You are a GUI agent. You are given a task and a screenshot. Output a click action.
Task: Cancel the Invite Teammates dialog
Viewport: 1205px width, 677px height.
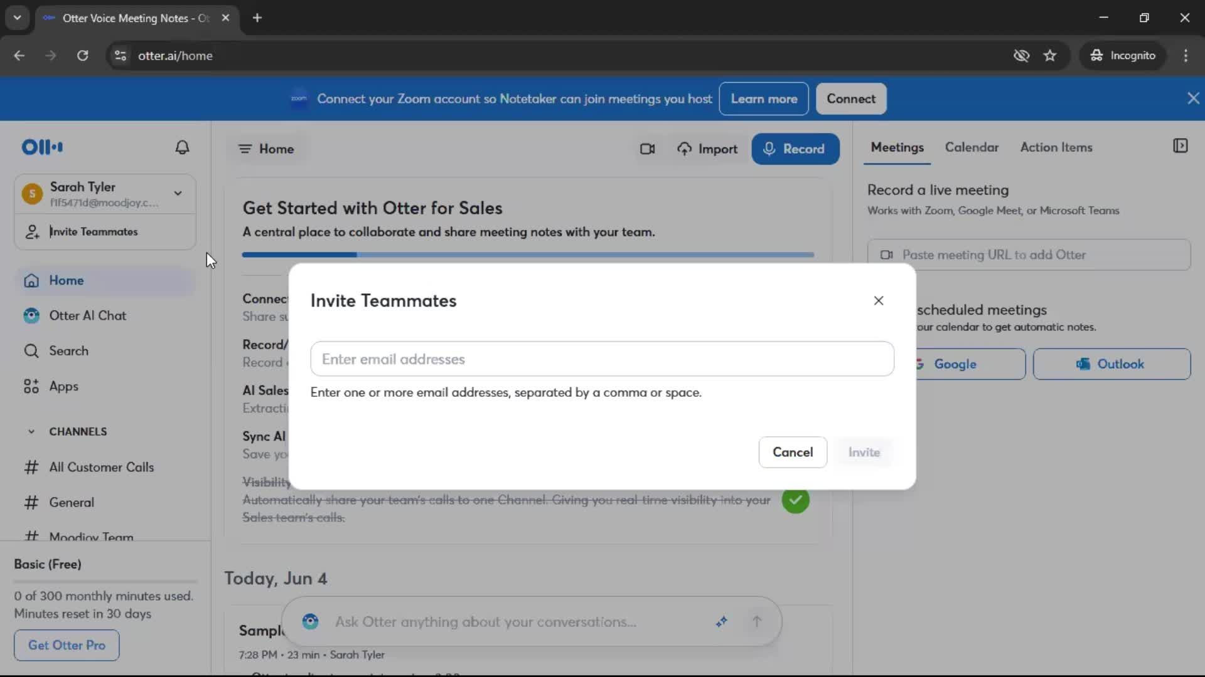pyautogui.click(x=793, y=452)
